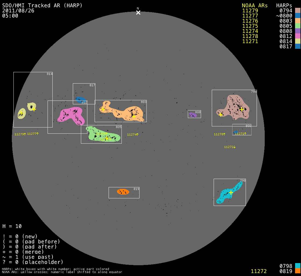This screenshot has height=276, width=301.
Task: Select the purple HARP 808 active region
Action: pos(193,115)
